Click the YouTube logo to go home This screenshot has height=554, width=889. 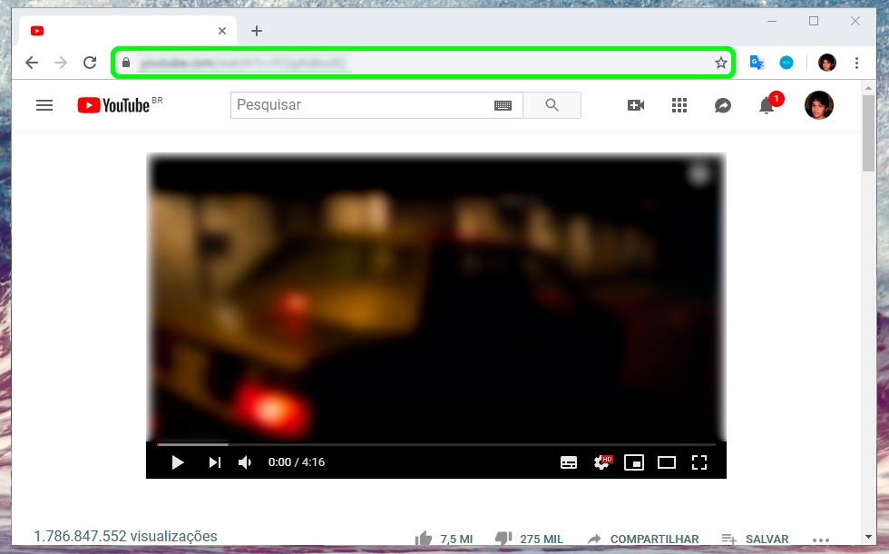[x=115, y=105]
